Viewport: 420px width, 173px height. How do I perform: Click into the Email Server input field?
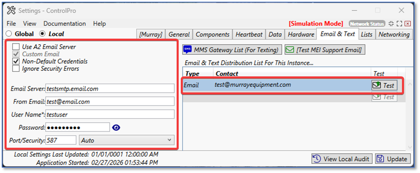[x=110, y=88]
